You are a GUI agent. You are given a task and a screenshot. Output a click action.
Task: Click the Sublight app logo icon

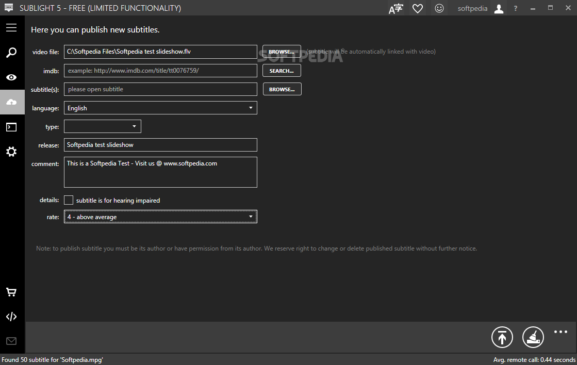pos(8,8)
